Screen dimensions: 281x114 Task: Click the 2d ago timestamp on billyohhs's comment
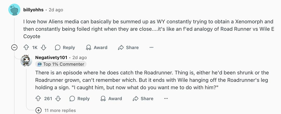56,10
